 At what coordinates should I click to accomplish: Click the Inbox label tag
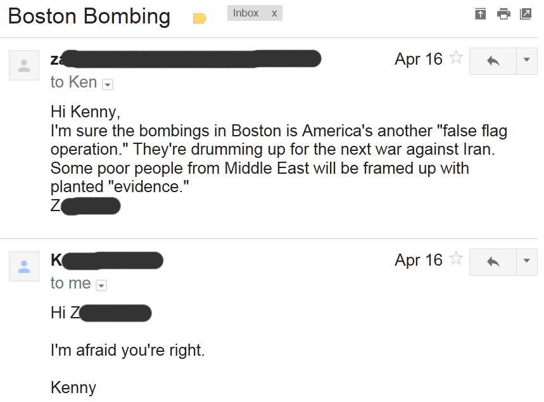[246, 13]
